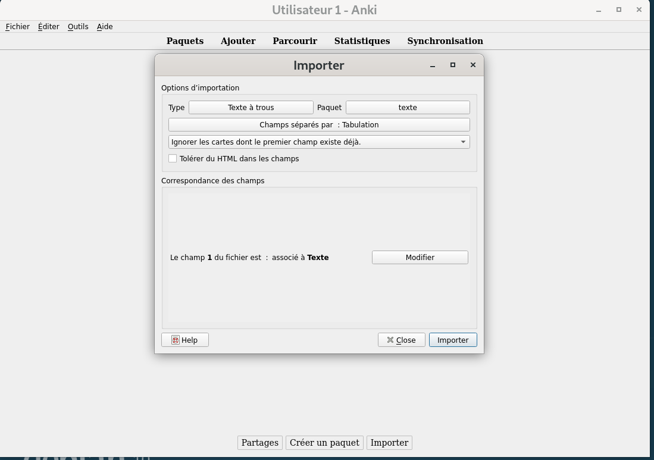The width and height of the screenshot is (654, 460).
Task: Maximize the main Anki window
Action: pos(619,10)
